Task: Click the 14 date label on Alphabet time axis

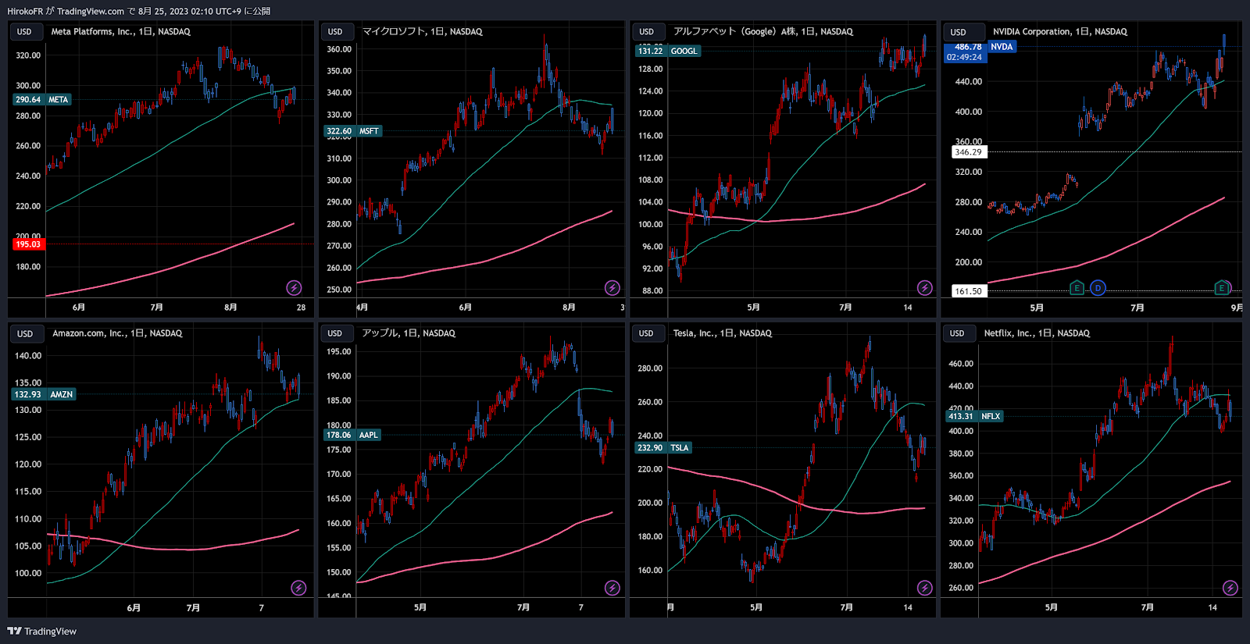Action: point(908,308)
